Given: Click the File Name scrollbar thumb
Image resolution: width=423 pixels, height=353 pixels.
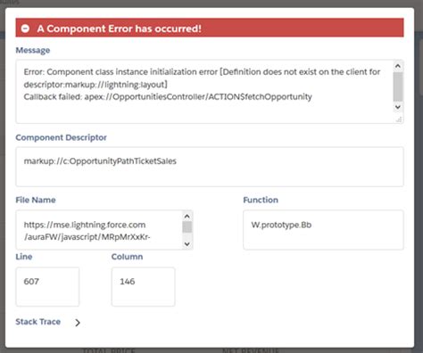Looking at the screenshot, I should tap(187, 227).
